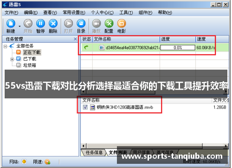Viewport: 232px width, 168px height.
Task: Click the 电影 movie toolbar icon
Action: click(x=122, y=24)
